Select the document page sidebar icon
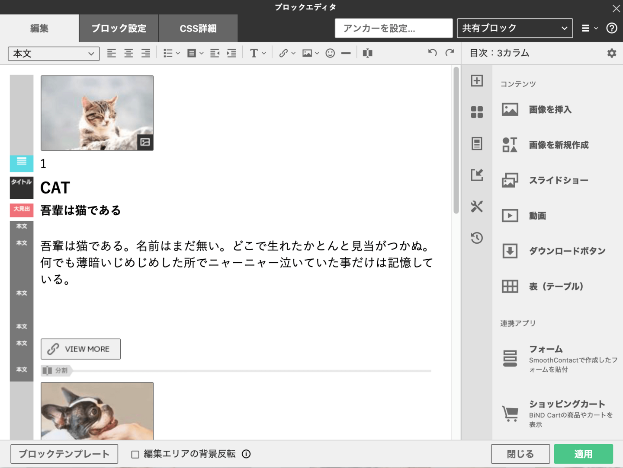This screenshot has height=468, width=623. tap(477, 143)
